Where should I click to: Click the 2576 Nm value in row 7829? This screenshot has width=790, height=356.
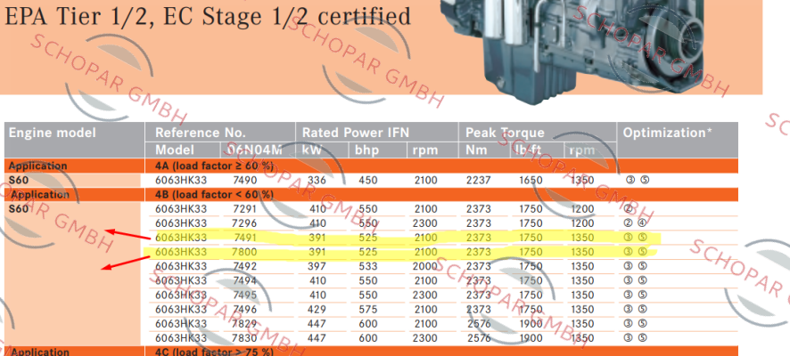(479, 323)
